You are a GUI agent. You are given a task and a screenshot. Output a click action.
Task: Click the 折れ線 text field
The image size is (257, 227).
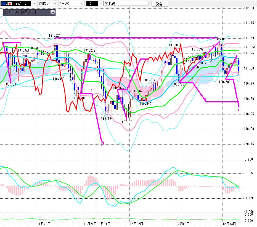coord(126,4)
